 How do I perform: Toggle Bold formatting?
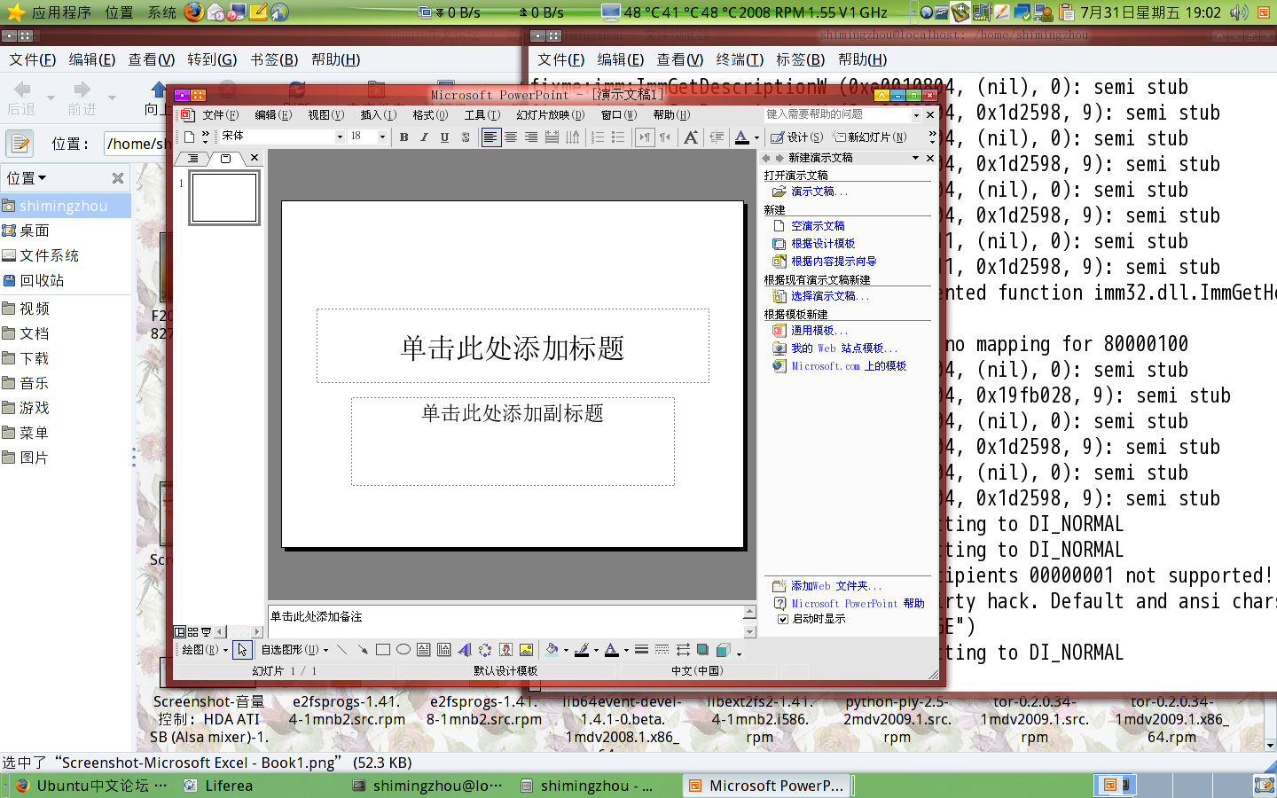click(x=404, y=137)
